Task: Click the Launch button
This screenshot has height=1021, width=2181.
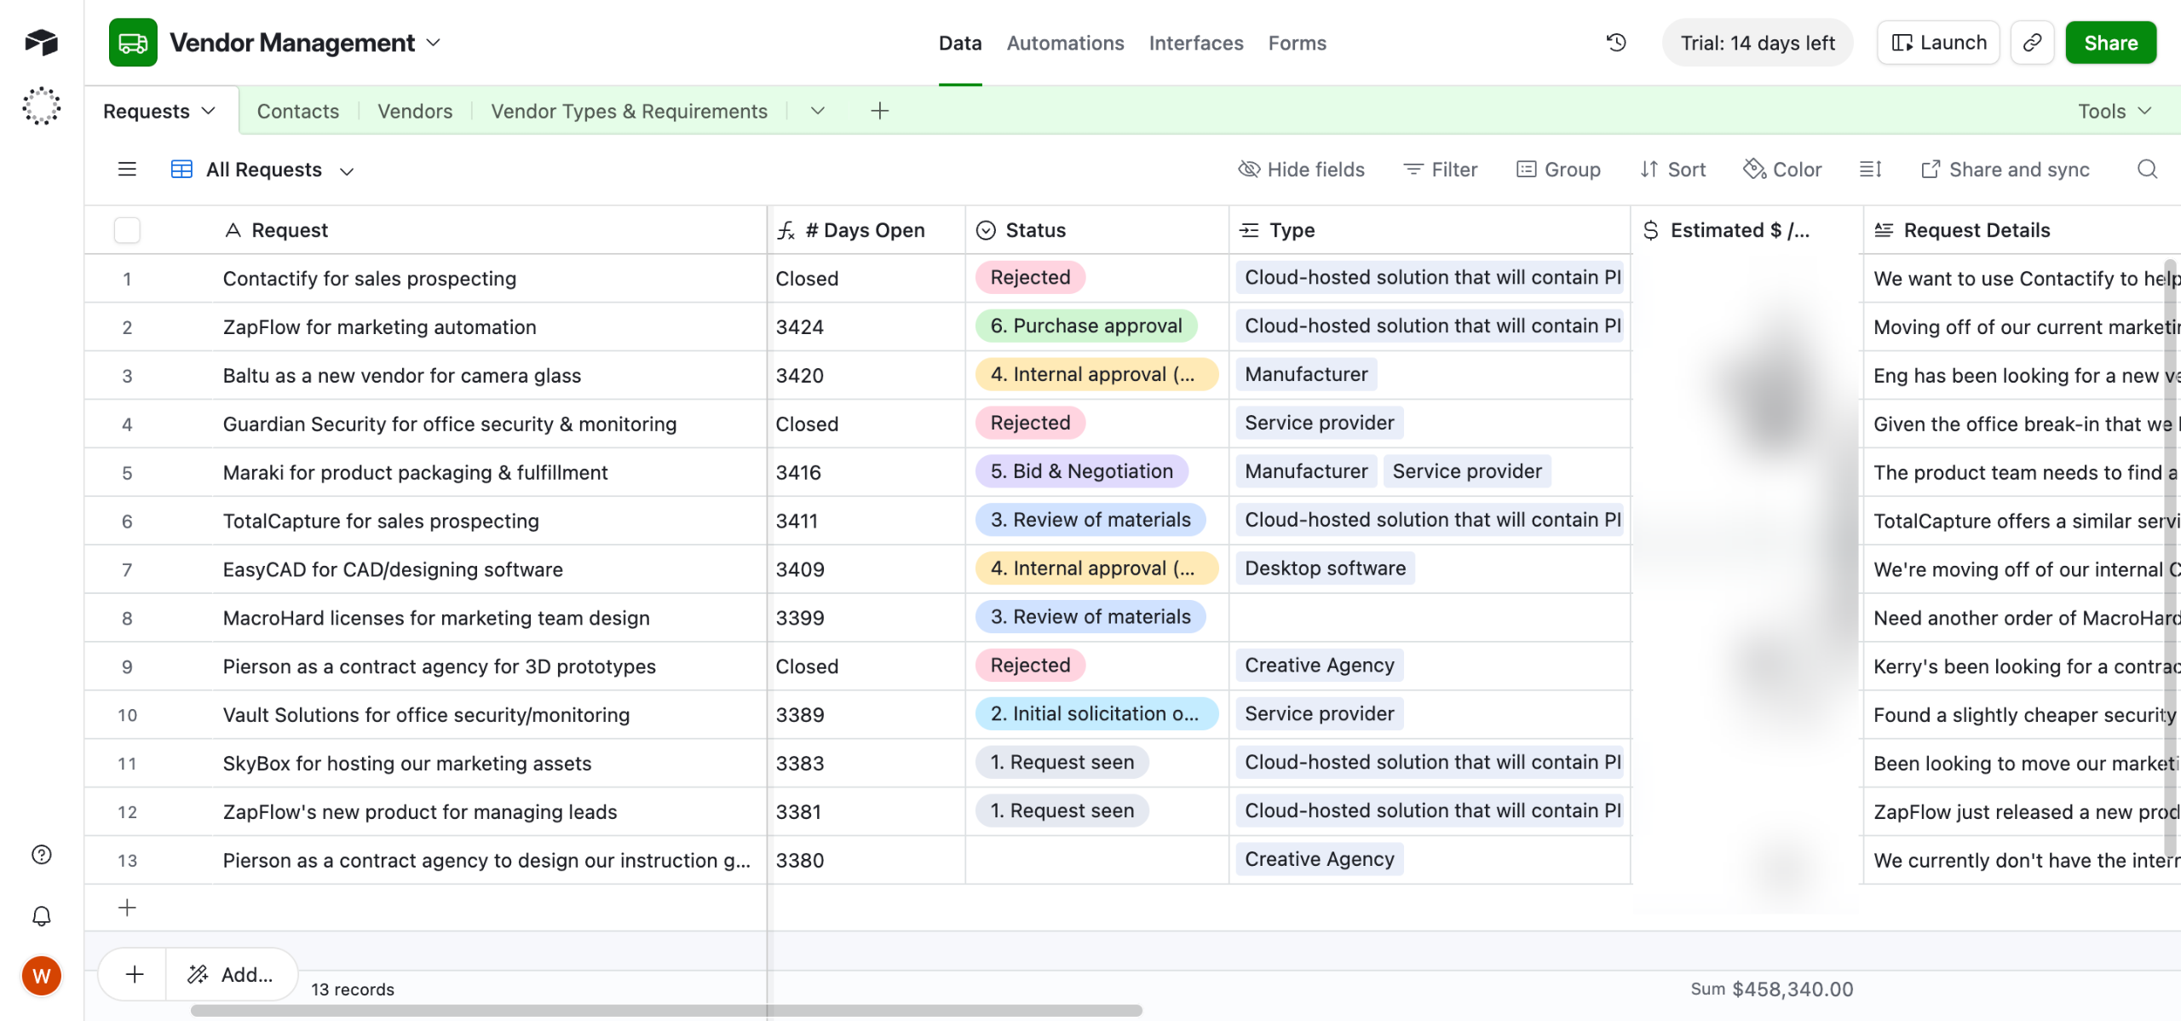Action: pos(1938,43)
